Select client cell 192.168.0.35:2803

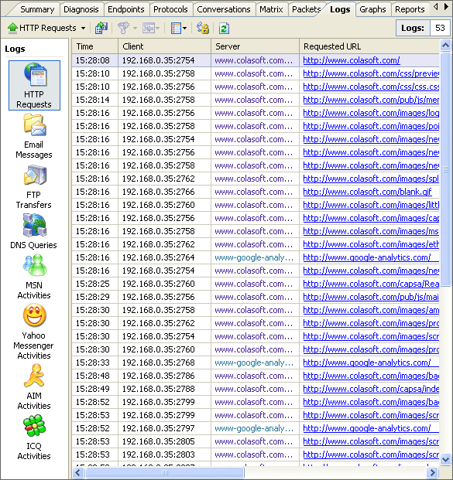point(164,454)
